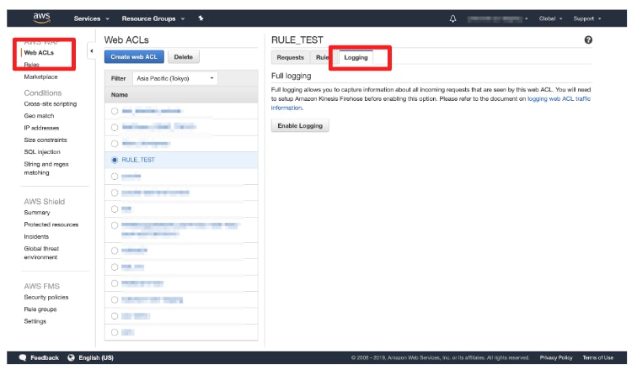Switch to the Requests tab
The width and height of the screenshot is (637, 375).
click(290, 57)
